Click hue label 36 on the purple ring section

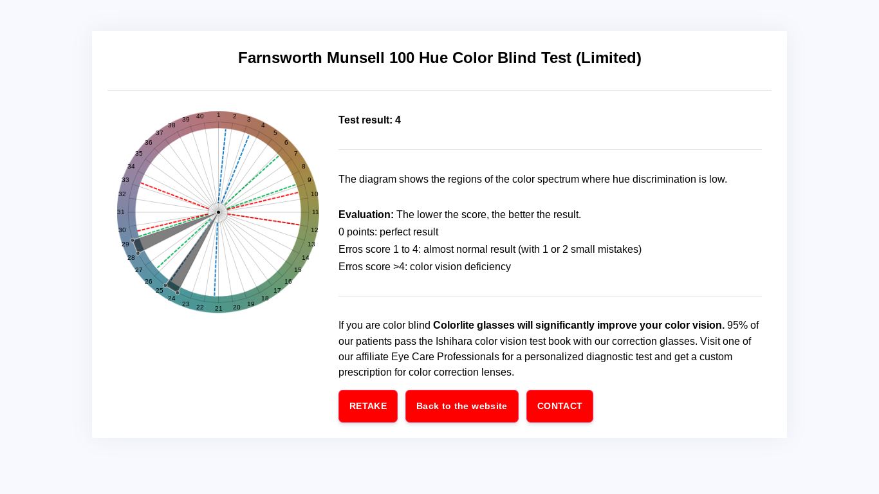click(149, 143)
